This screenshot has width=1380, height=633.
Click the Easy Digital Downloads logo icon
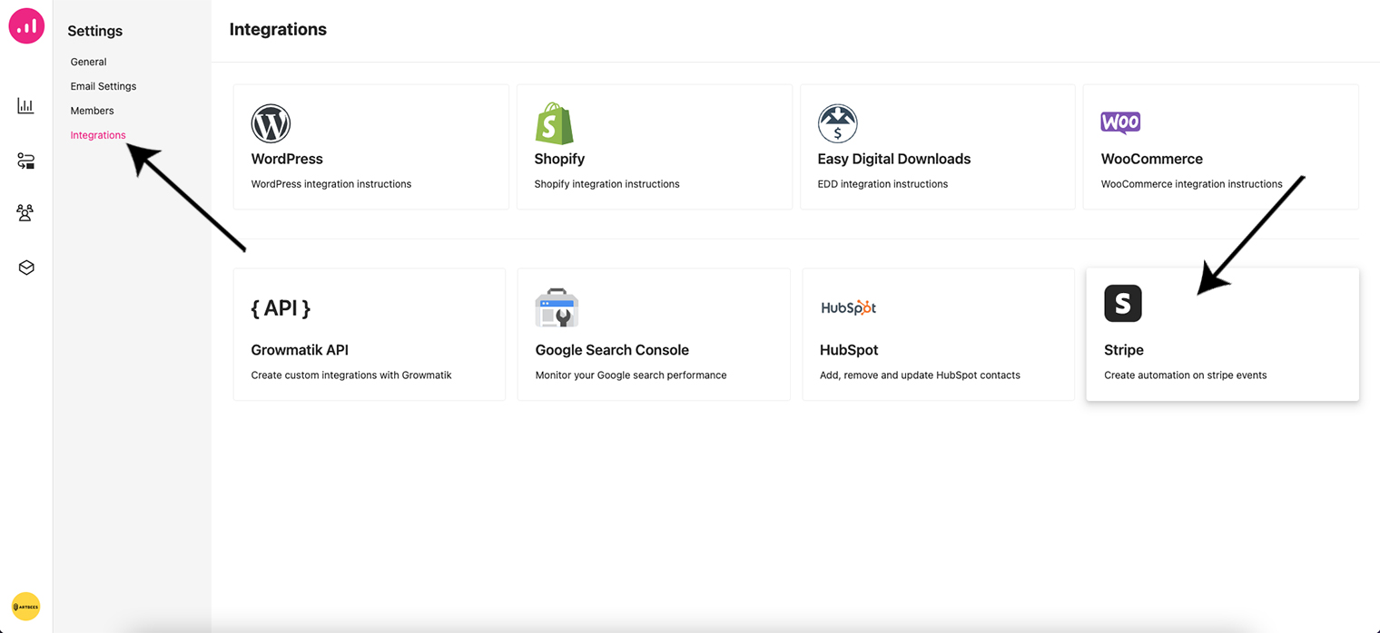837,123
